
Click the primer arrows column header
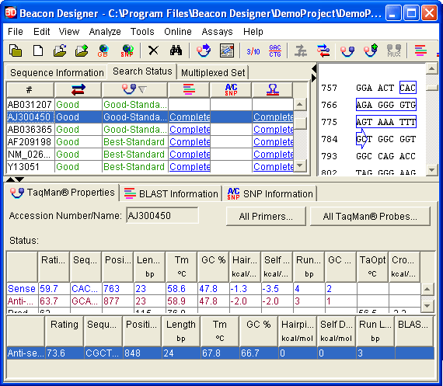click(x=78, y=90)
